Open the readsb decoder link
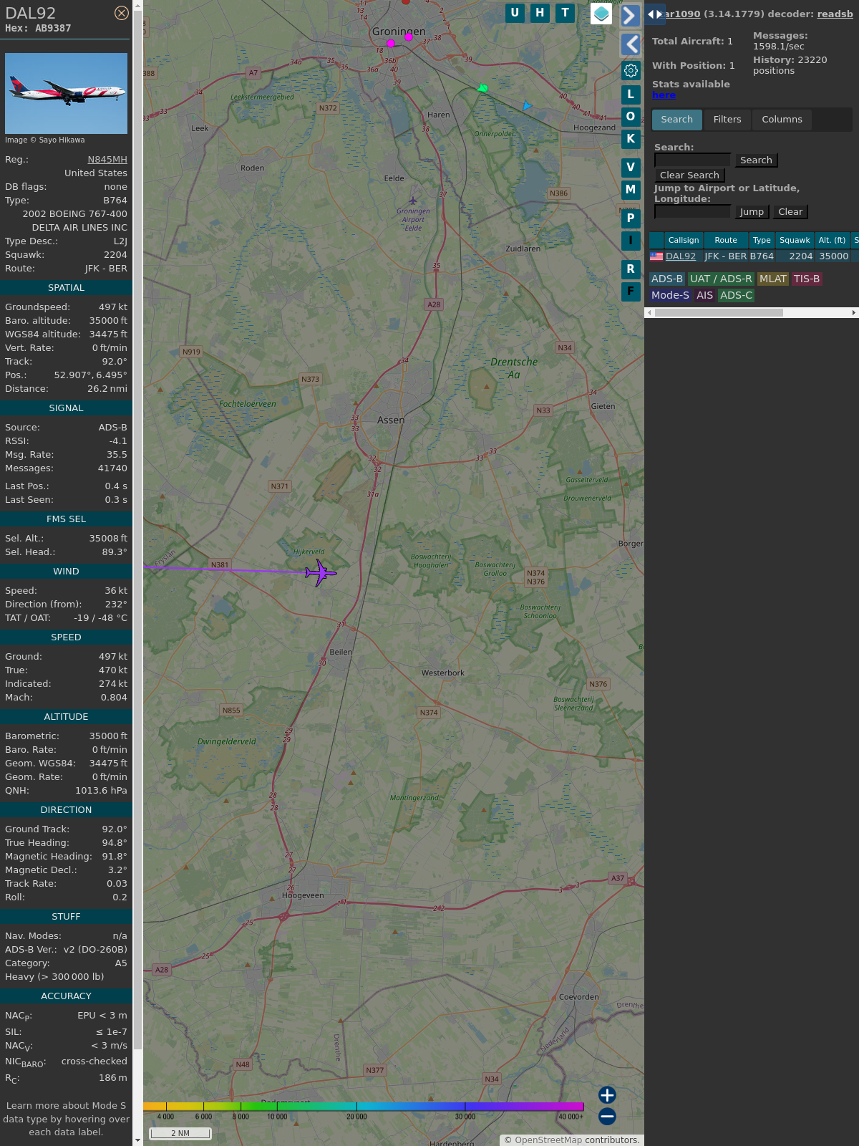 (835, 14)
